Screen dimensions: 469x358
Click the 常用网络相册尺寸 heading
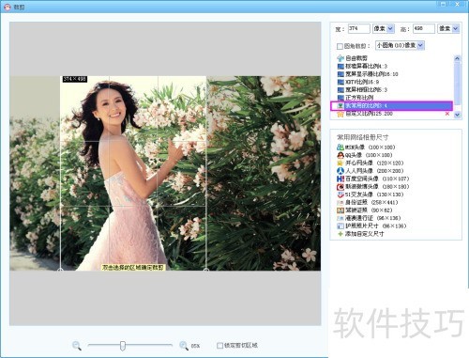tap(363, 137)
